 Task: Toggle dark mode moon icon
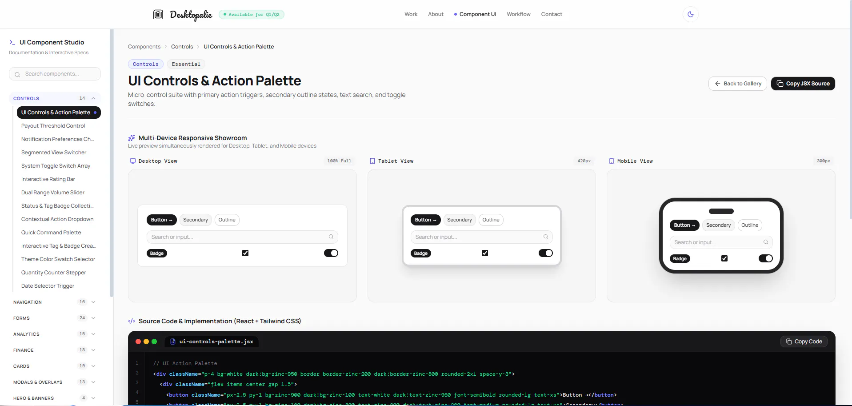coord(690,14)
